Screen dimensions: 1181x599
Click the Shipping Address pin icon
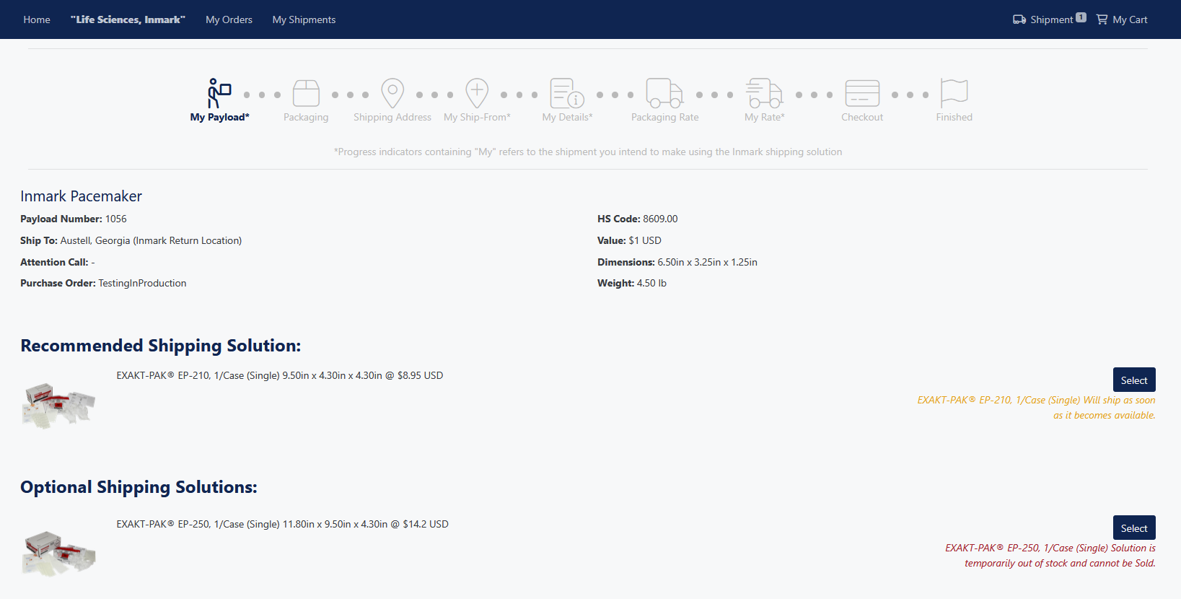pyautogui.click(x=392, y=93)
